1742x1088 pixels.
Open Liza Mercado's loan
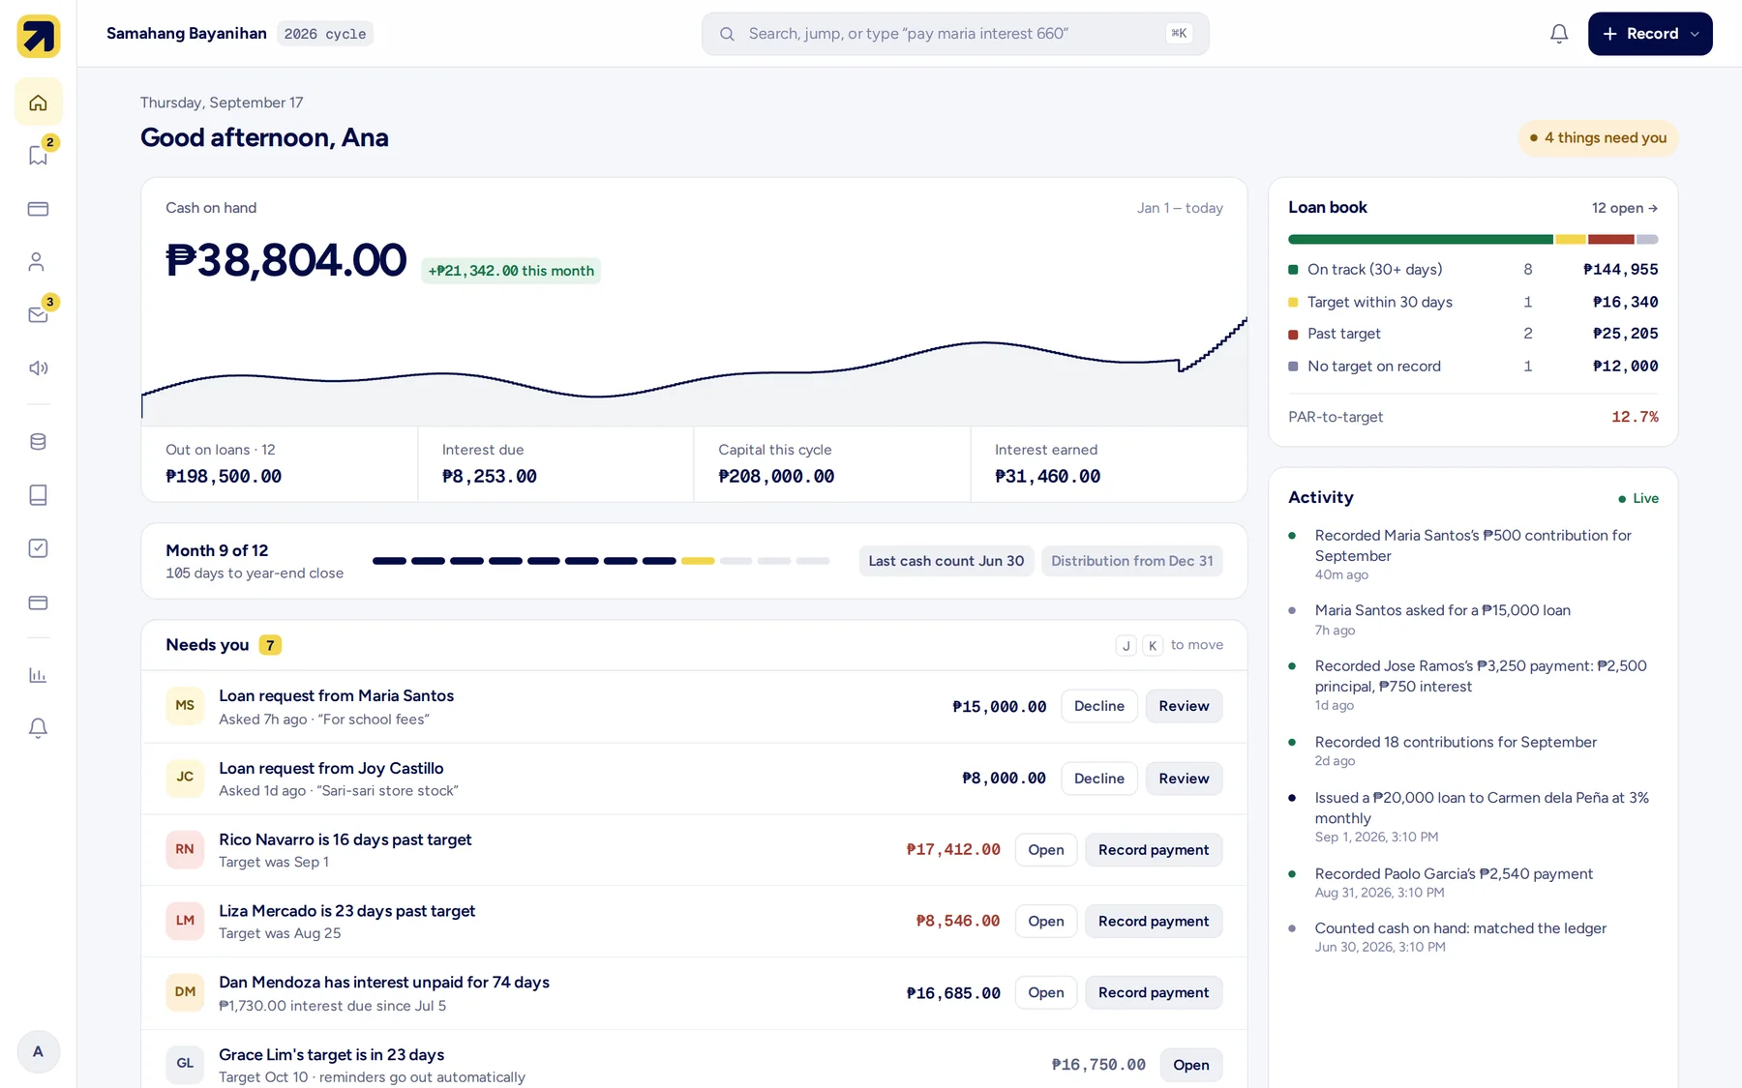1045,922
